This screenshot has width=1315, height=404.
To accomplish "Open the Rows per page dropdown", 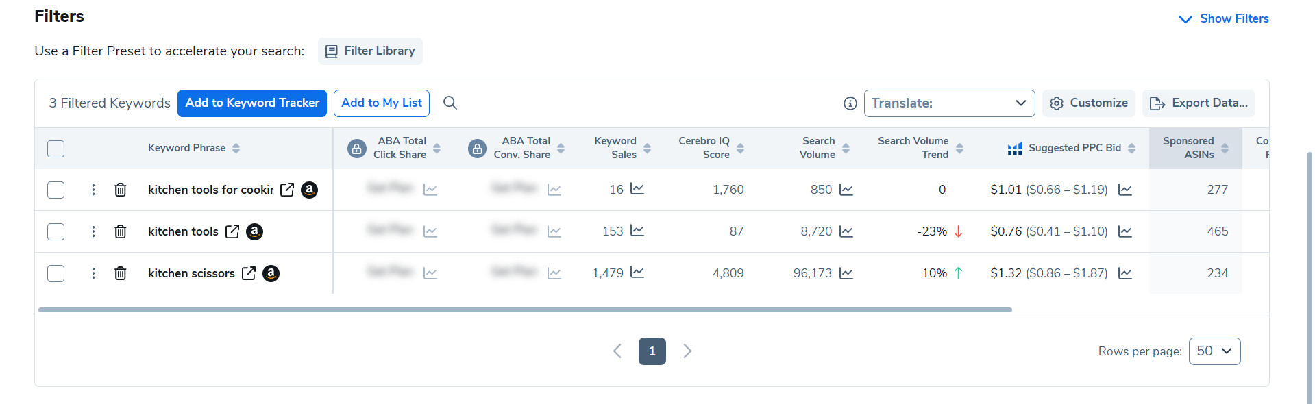I will tap(1214, 351).
